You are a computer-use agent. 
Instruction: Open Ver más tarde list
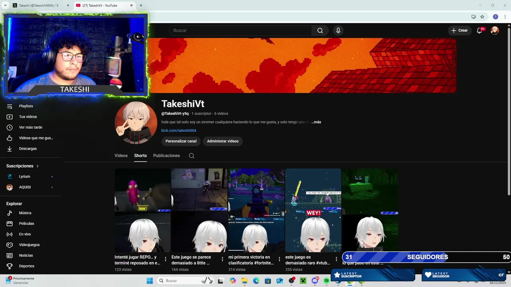coord(30,128)
